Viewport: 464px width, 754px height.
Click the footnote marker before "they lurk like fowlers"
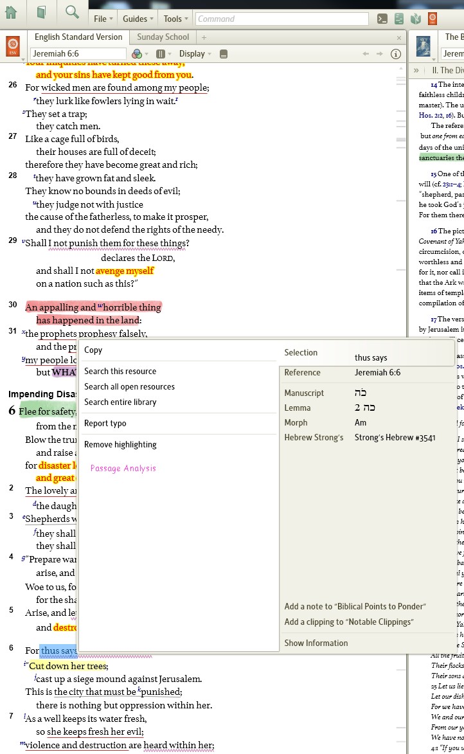[x=35, y=100]
